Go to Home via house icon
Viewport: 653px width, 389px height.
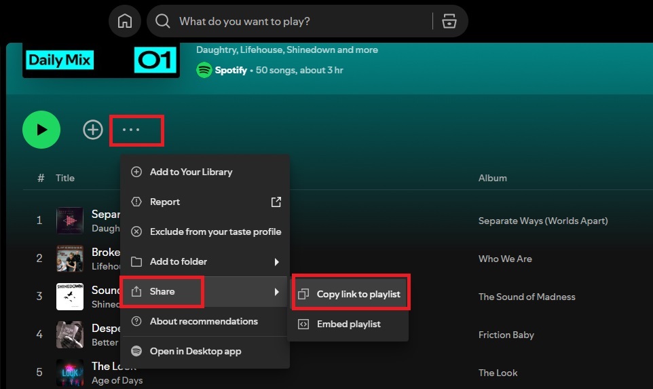pos(125,21)
